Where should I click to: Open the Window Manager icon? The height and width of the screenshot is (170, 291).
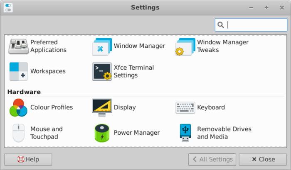(x=101, y=46)
